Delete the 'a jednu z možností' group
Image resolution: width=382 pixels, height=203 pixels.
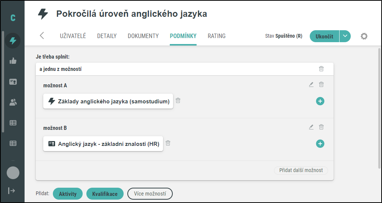tap(321, 69)
